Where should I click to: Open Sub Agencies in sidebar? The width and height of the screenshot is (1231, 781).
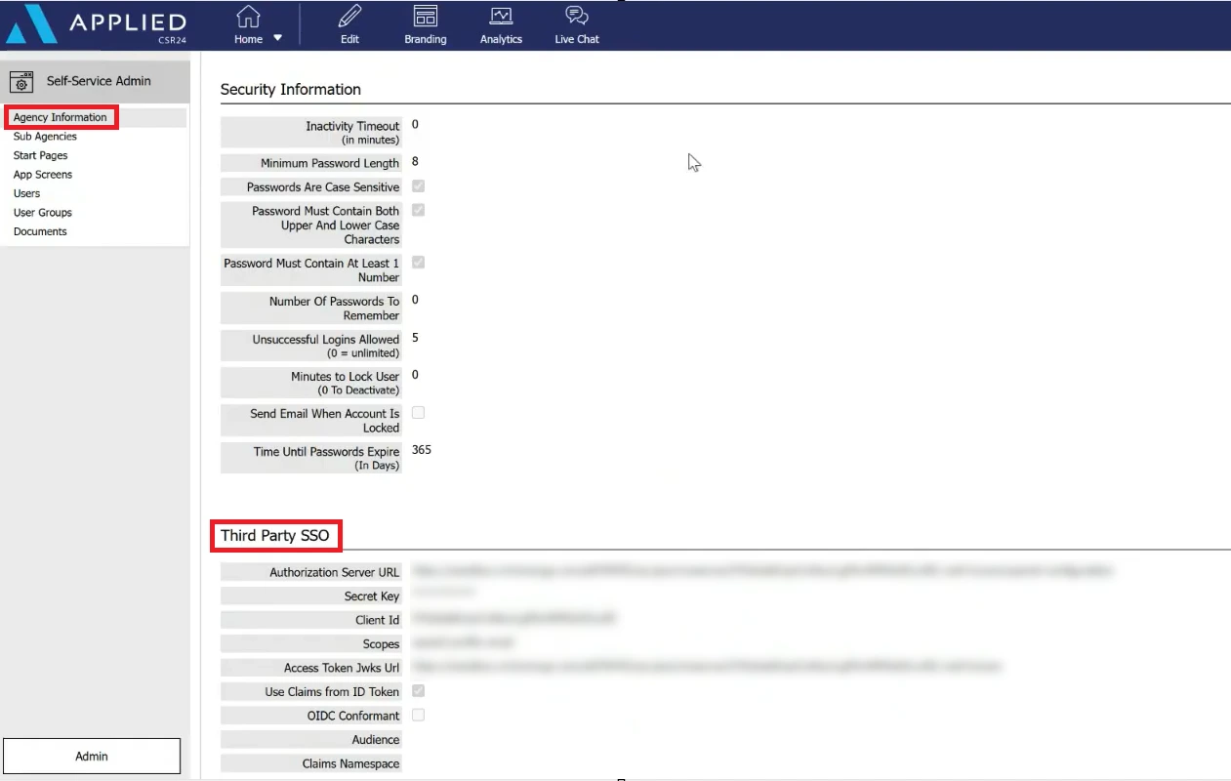[x=45, y=137]
